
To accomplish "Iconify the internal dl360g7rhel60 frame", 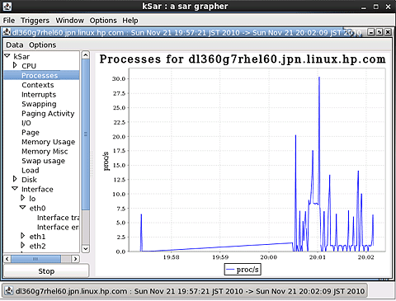I will (371, 32).
